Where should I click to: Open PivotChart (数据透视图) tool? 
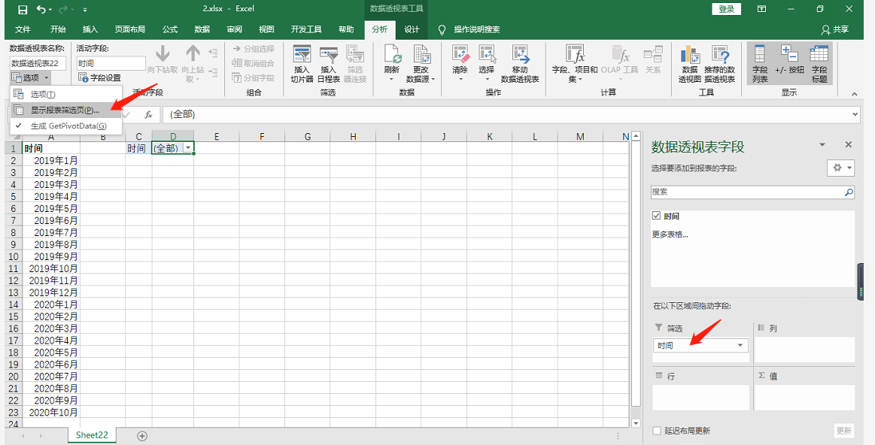coord(690,64)
